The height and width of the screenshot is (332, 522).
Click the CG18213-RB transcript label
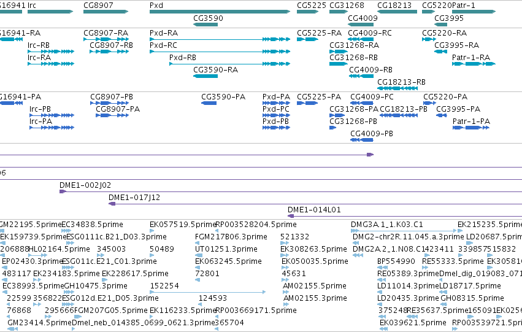(x=402, y=82)
